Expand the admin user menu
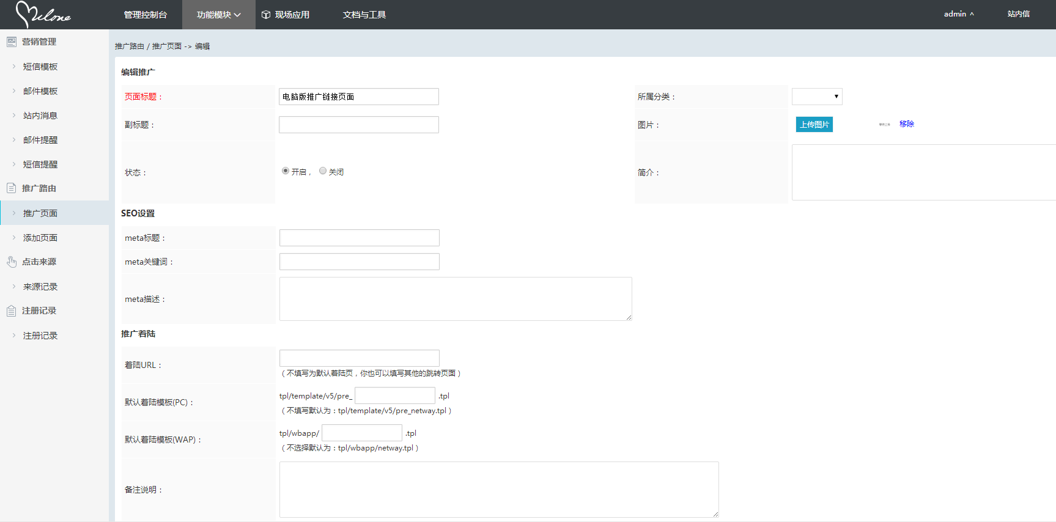The image size is (1056, 522). (958, 14)
